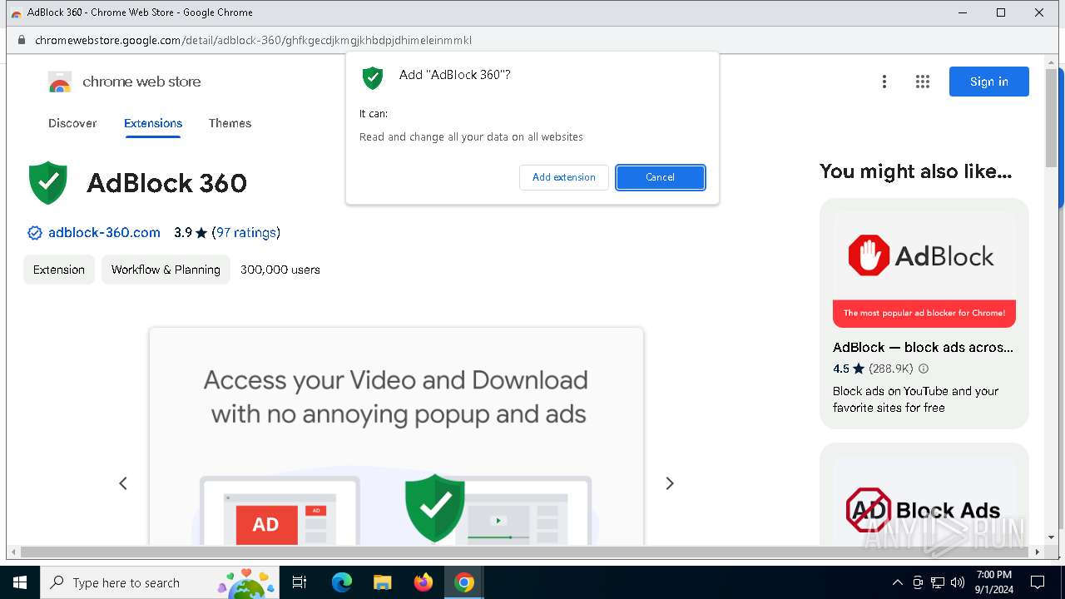
Task: Click the info icon next to 288.9K ratings
Action: tap(924, 369)
